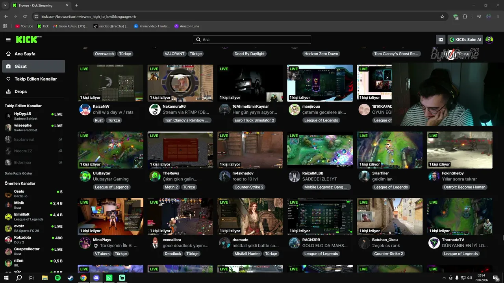This screenshot has height=283, width=504.
Task: Open the Windows notification center
Action: click(496, 277)
